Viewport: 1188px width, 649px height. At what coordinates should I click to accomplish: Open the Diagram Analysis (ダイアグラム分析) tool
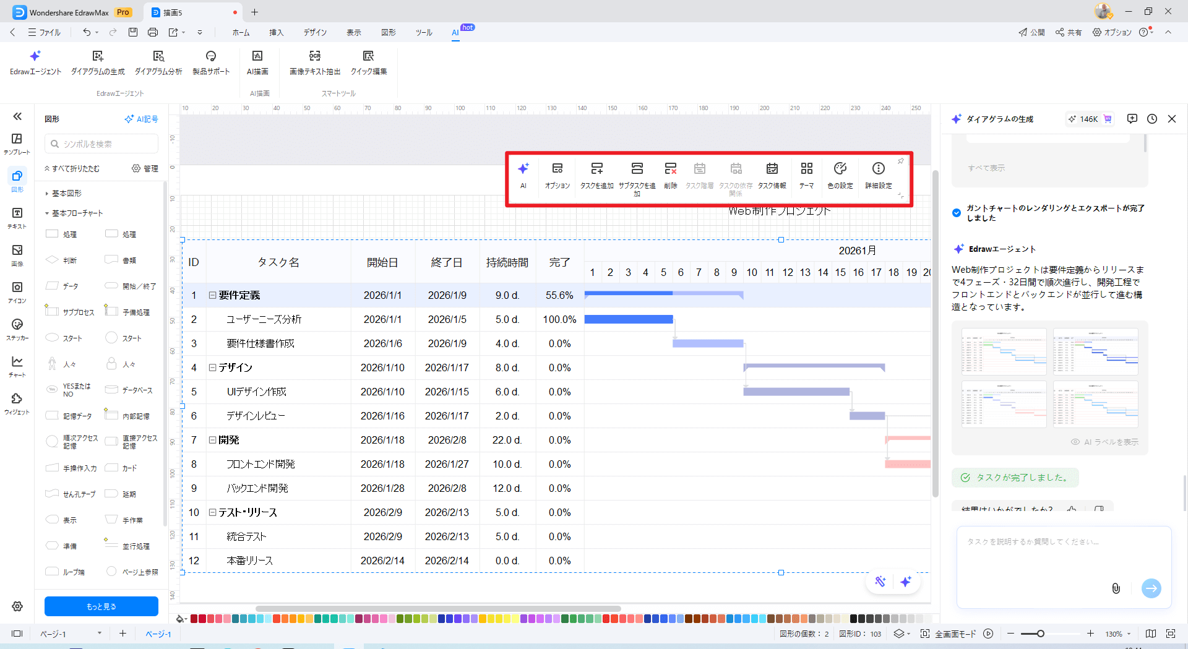158,62
